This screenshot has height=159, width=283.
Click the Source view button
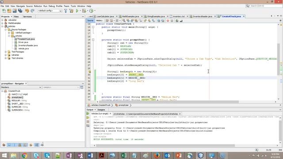pos(90,21)
